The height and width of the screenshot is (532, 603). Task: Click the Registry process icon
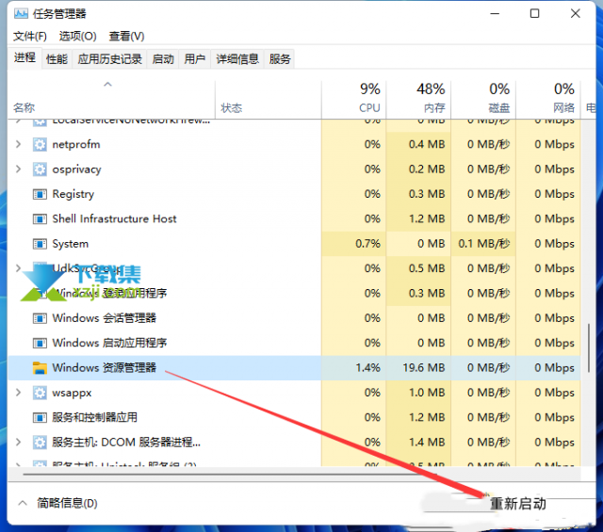tap(40, 194)
